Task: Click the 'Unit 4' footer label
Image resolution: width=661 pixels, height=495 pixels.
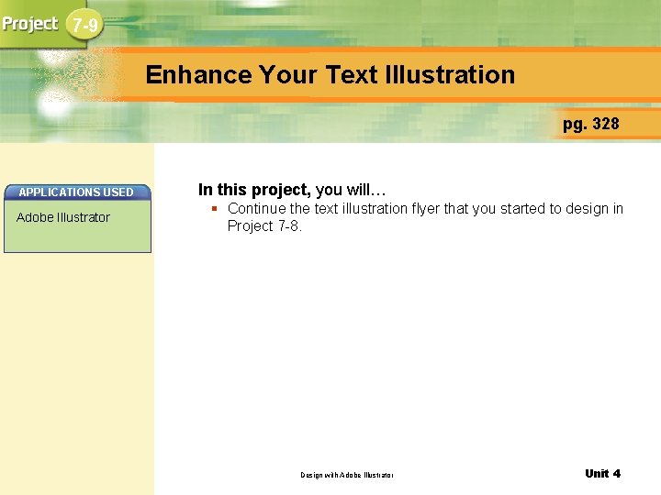Action: (603, 474)
